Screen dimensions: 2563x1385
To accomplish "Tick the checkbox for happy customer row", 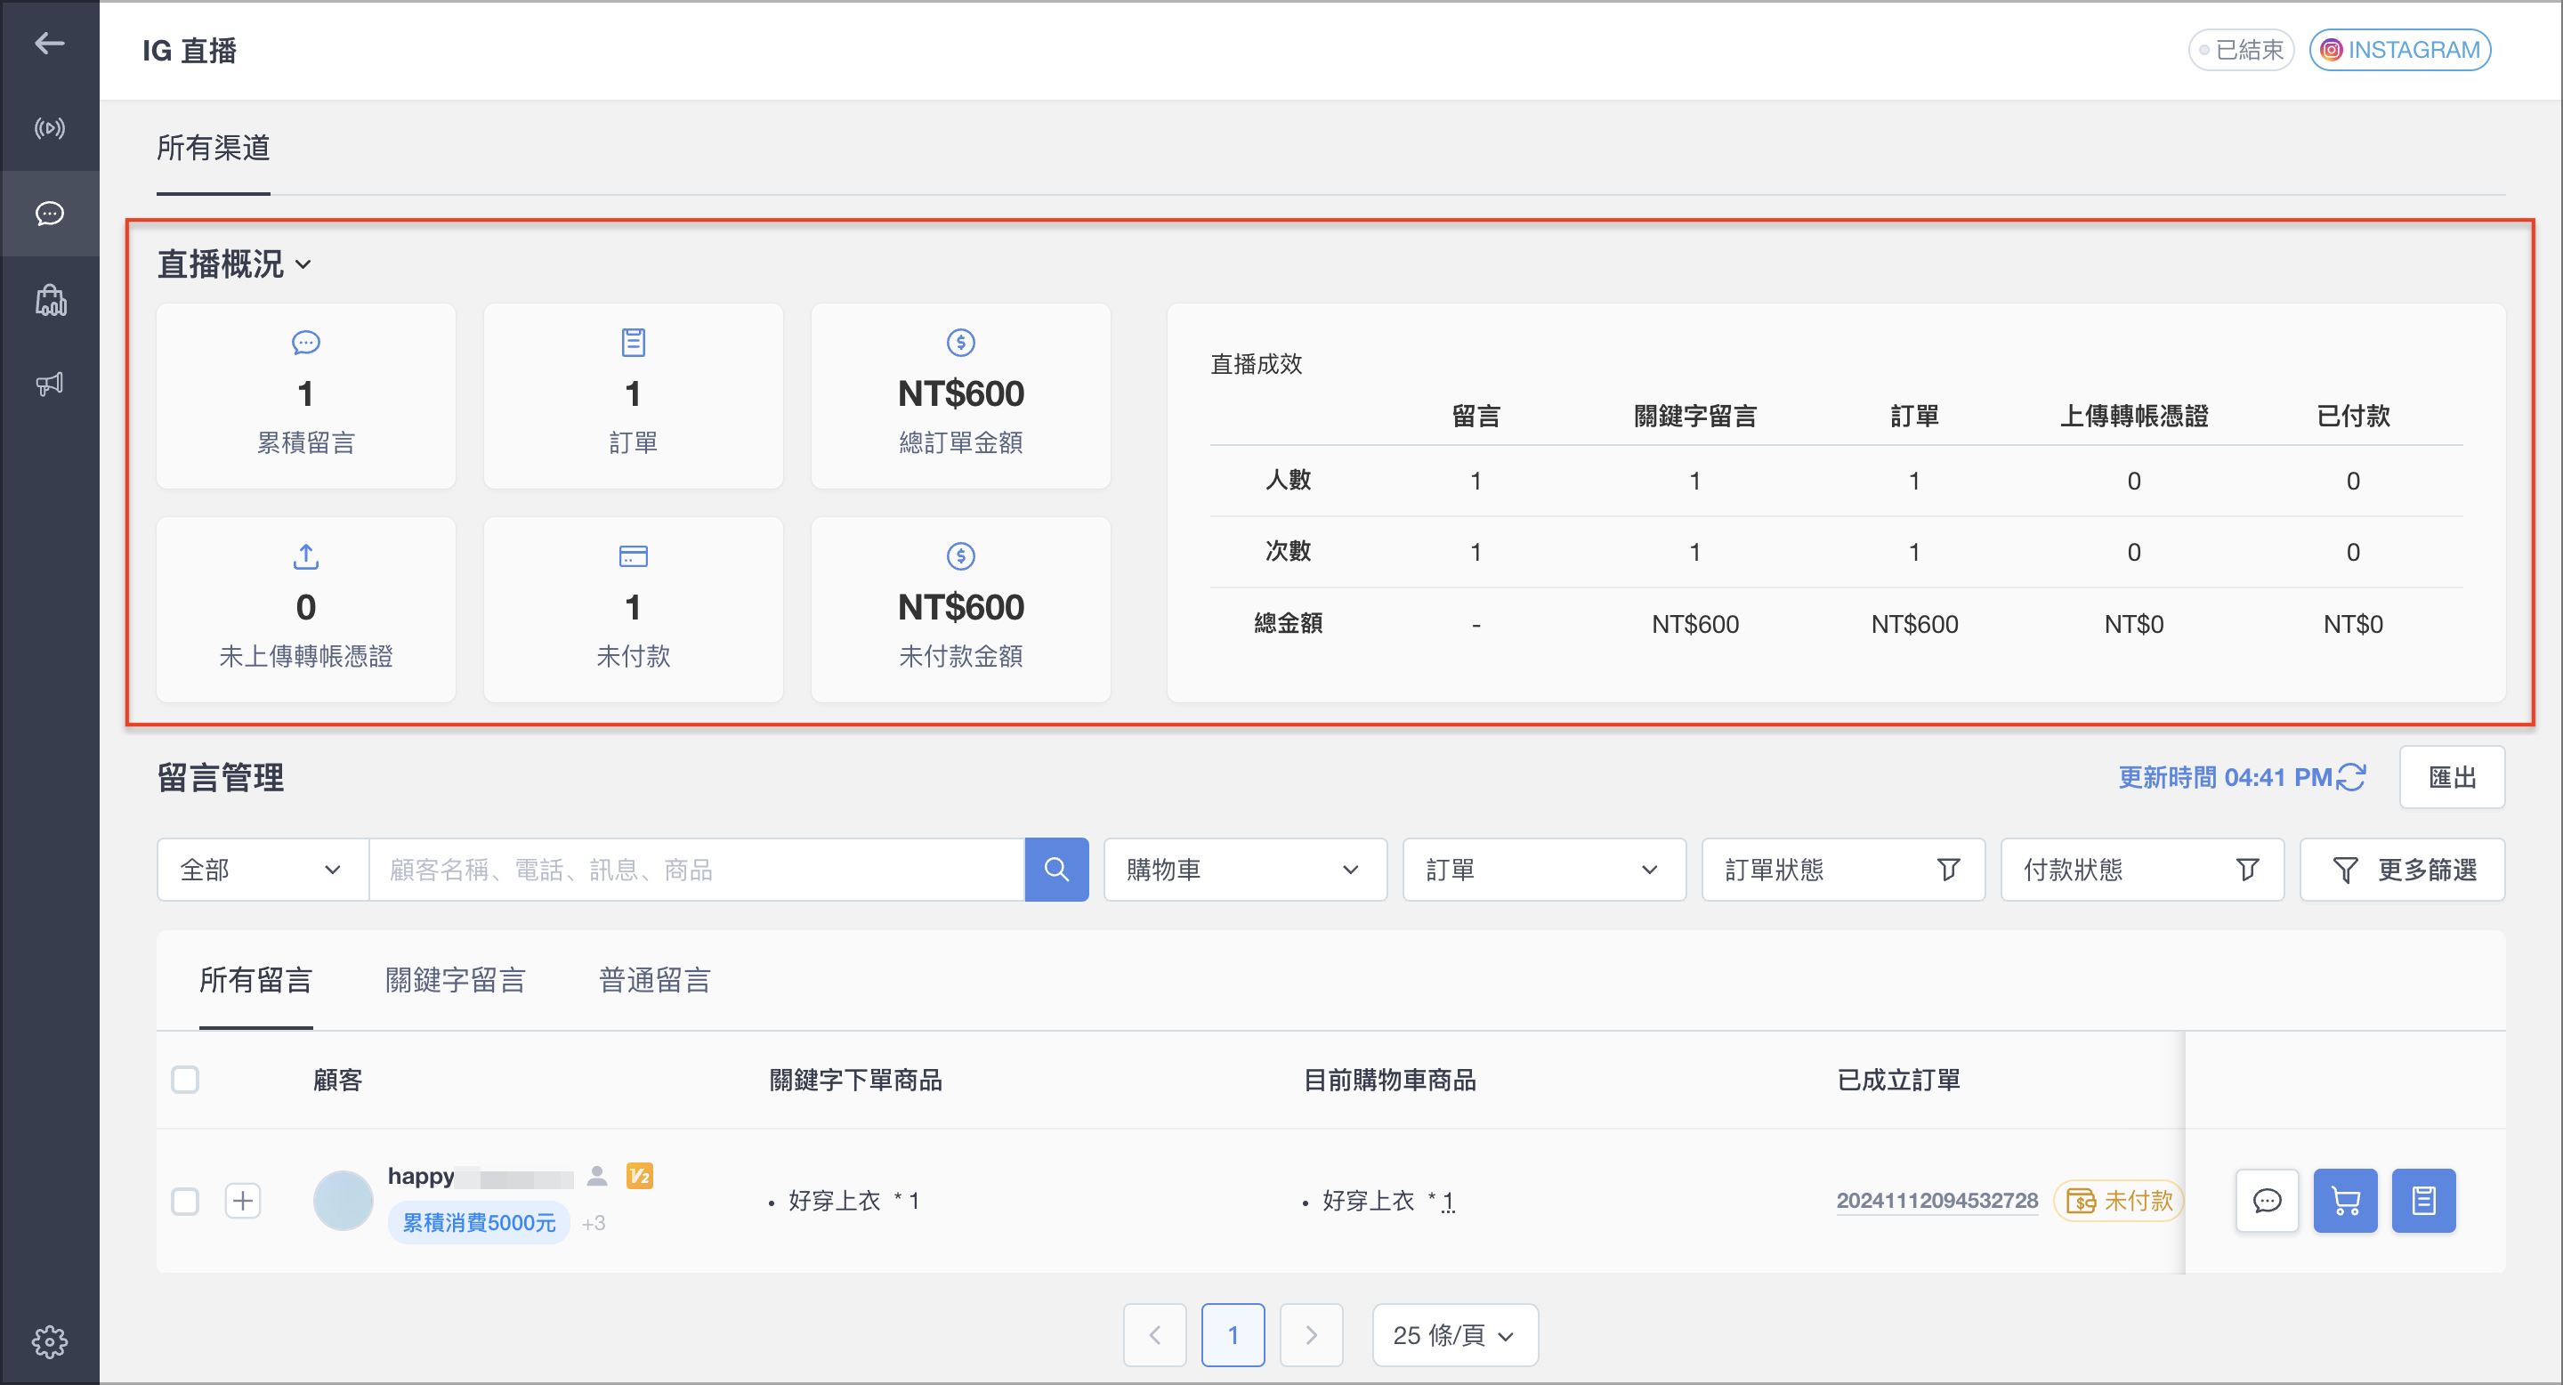I will pyautogui.click(x=185, y=1201).
